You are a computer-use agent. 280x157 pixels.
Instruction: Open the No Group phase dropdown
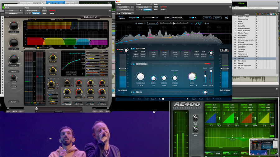click(x=152, y=23)
